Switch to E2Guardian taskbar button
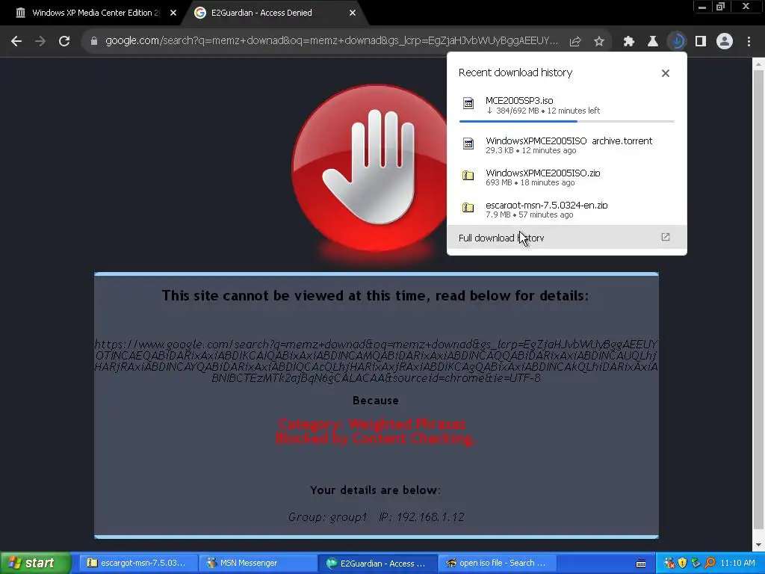Viewport: 765px width, 574px height. click(x=377, y=564)
